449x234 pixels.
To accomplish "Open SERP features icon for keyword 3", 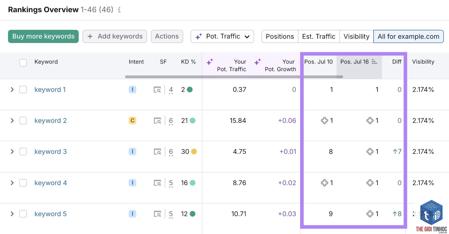I will pyautogui.click(x=157, y=152).
